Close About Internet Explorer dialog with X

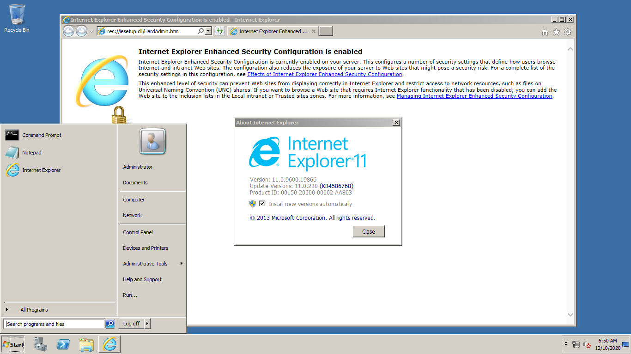coord(396,123)
